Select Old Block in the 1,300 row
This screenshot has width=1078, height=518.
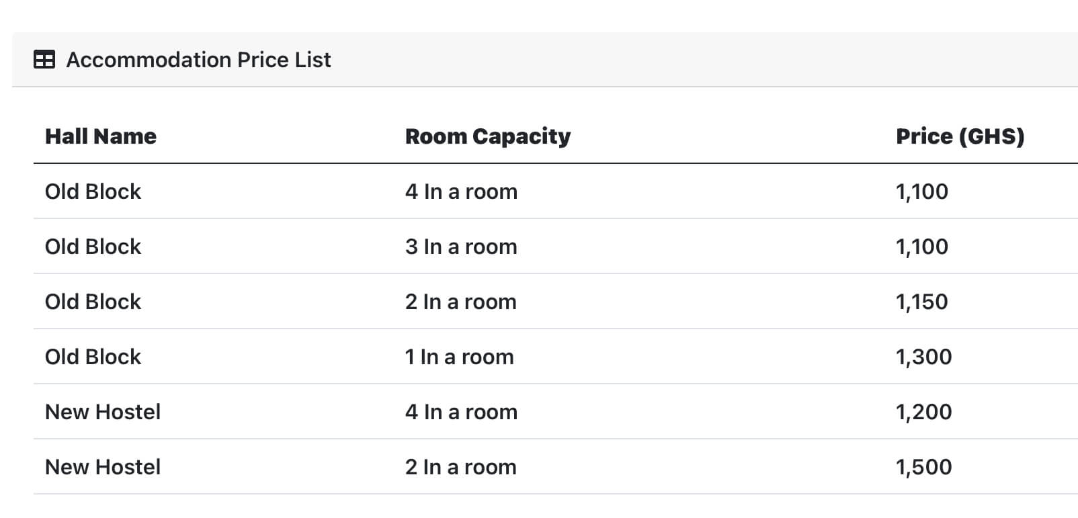point(93,357)
